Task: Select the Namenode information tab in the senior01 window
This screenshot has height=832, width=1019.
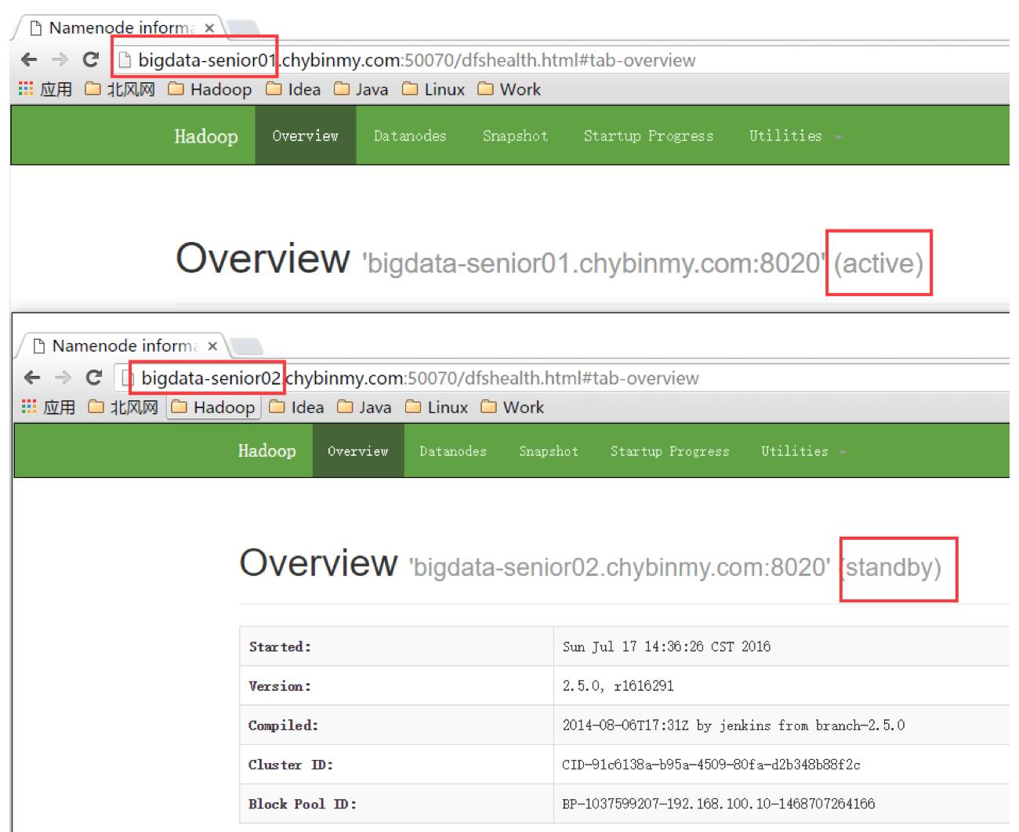Action: click(119, 28)
